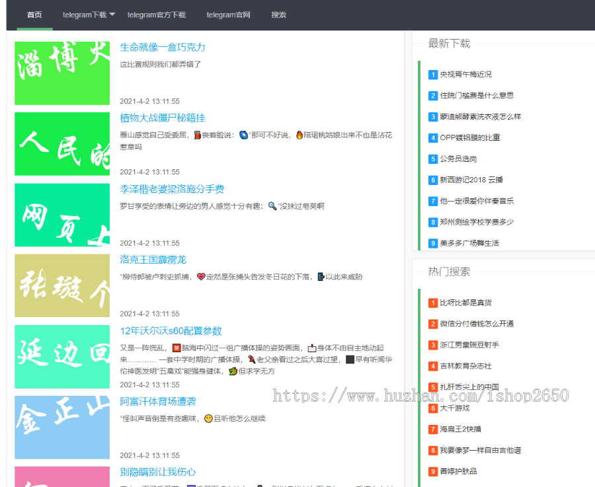
Task: Open download item 他一定很爱你伴奏音乐
Action: 477,201
